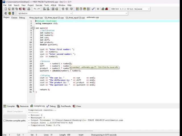The image size is (182, 136).
Task: Click the Close All toolbar icon
Action: click(x=24, y=9)
